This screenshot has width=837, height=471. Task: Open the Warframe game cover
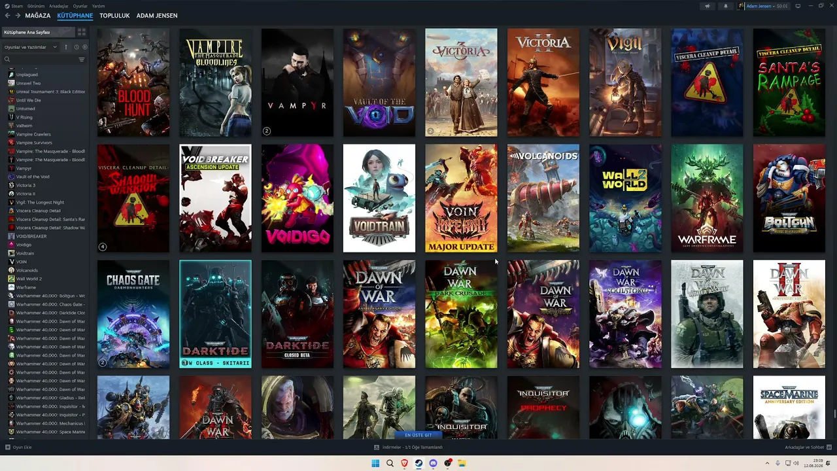[x=707, y=198]
